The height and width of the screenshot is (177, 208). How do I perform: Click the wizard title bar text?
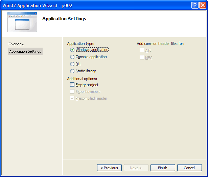point(37,5)
